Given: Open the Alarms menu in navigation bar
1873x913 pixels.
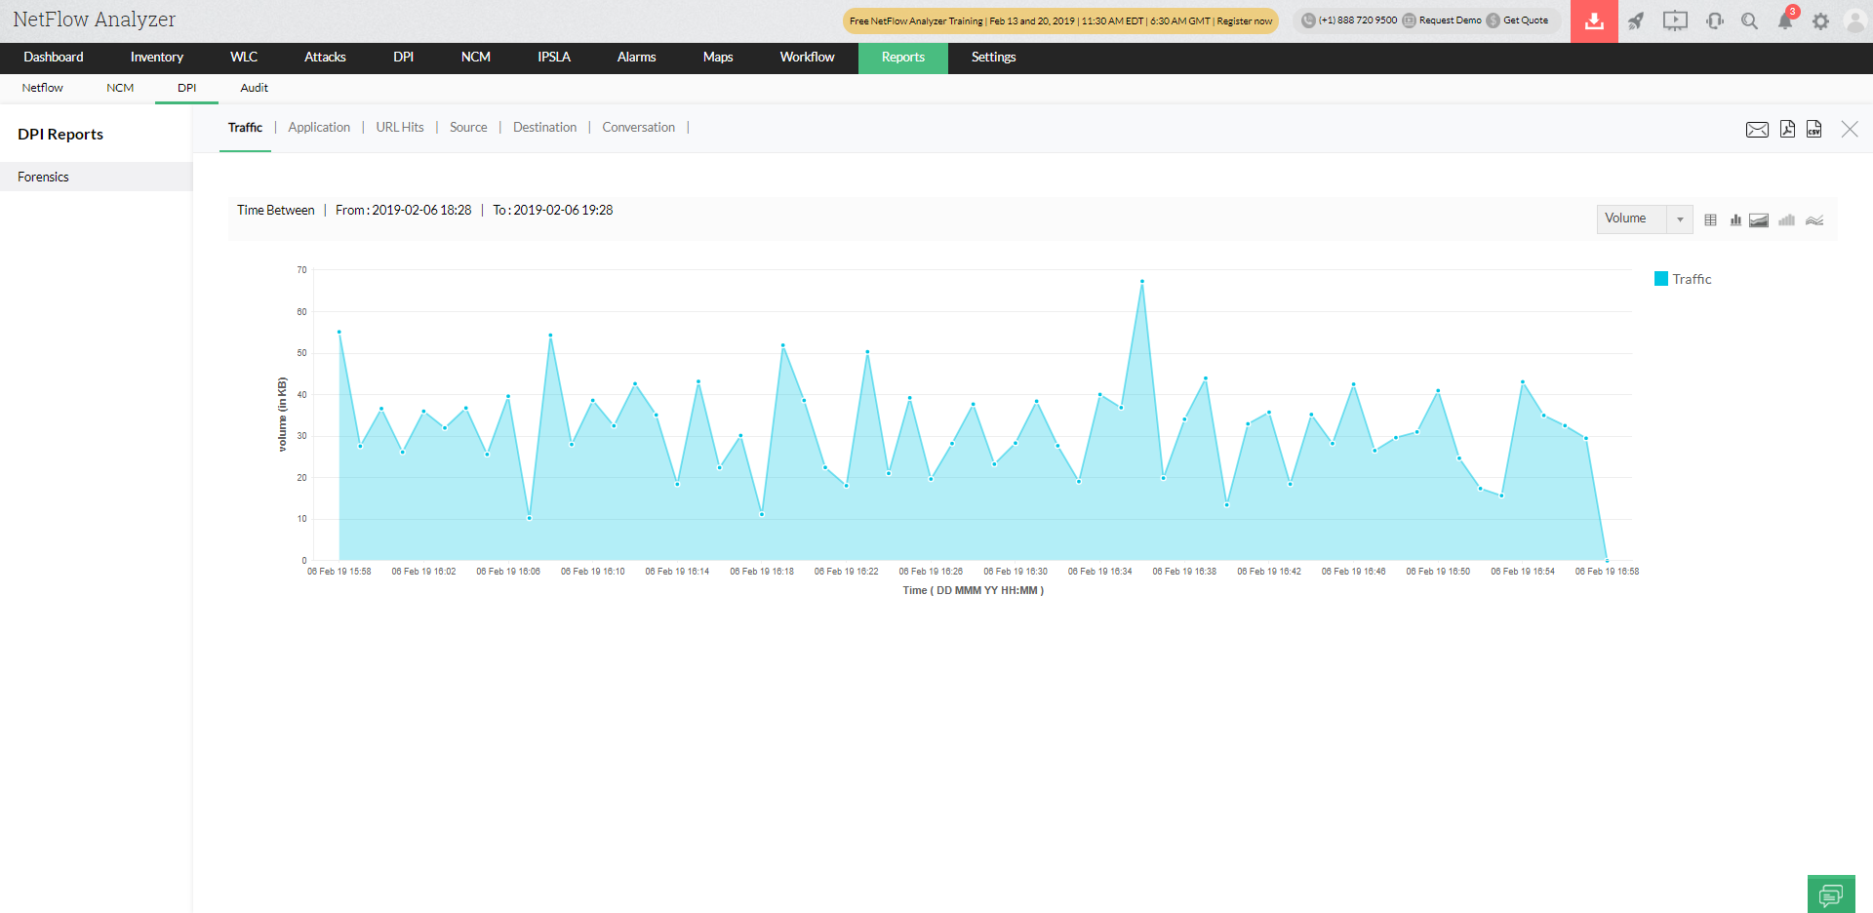Looking at the screenshot, I should tap(636, 58).
